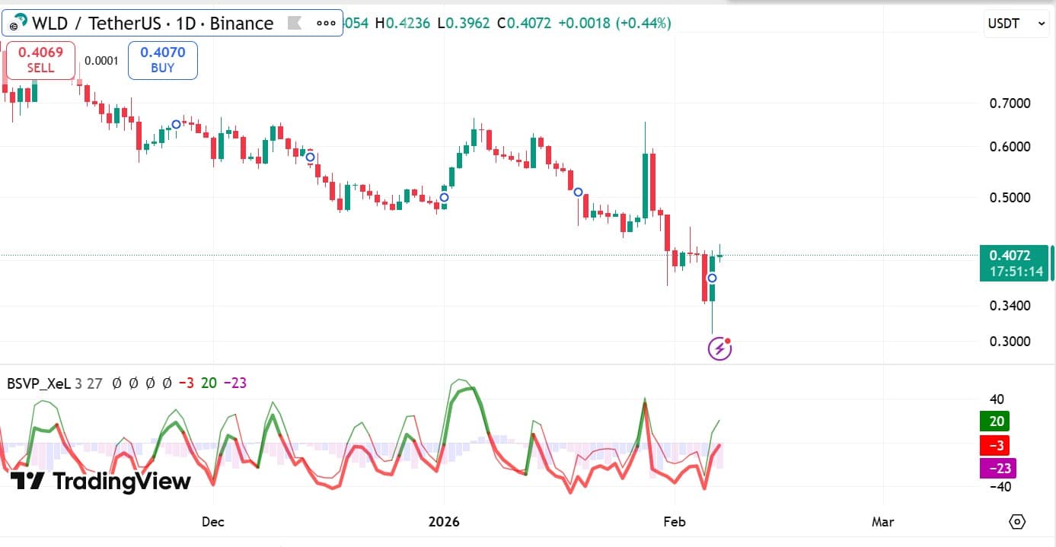The width and height of the screenshot is (1056, 547).
Task: Open the three-dot more menu in legend
Action: [x=326, y=24]
